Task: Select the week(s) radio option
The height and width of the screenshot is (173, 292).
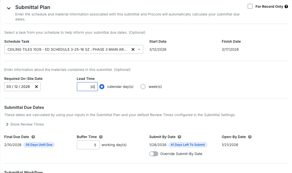Action: [x=143, y=87]
